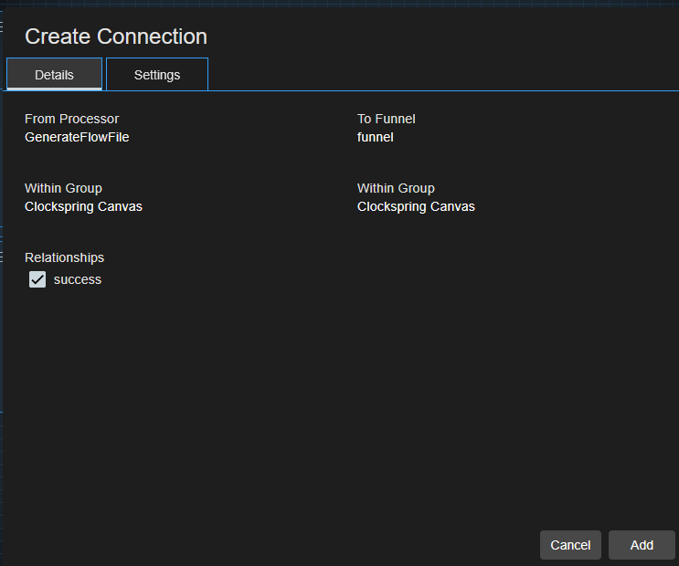Select the Details tab

[54, 75]
